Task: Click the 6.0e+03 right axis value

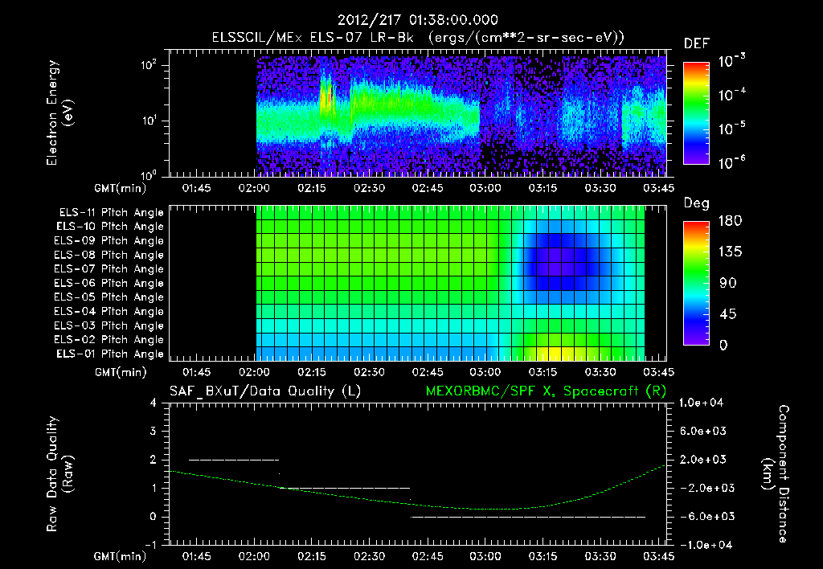Action: tap(703, 432)
